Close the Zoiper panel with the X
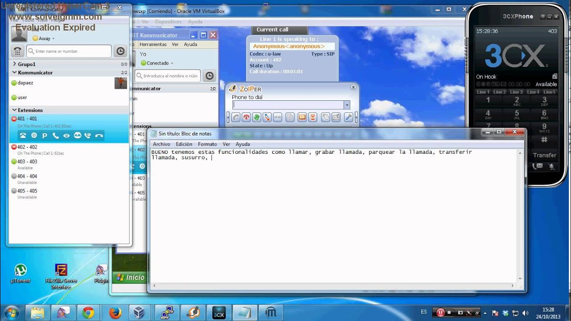 pyautogui.click(x=353, y=87)
